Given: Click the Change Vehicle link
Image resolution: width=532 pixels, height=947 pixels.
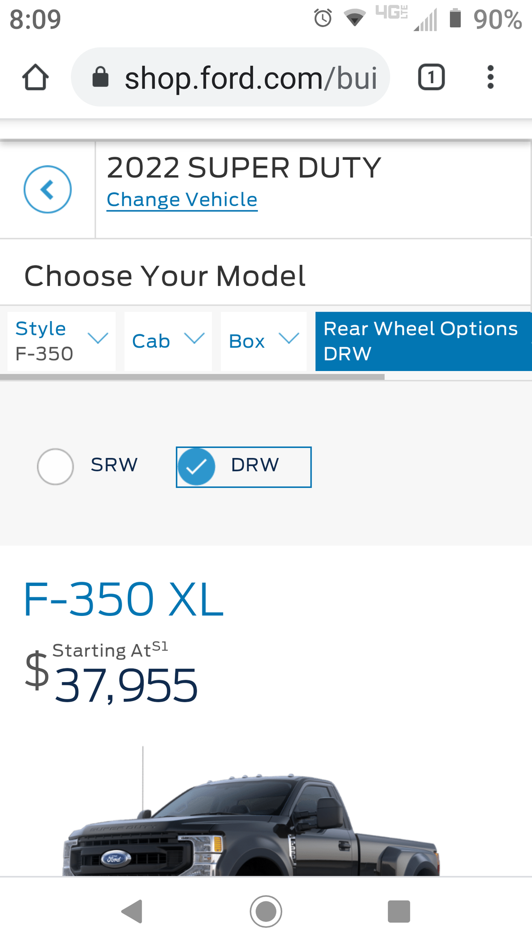Looking at the screenshot, I should [181, 199].
